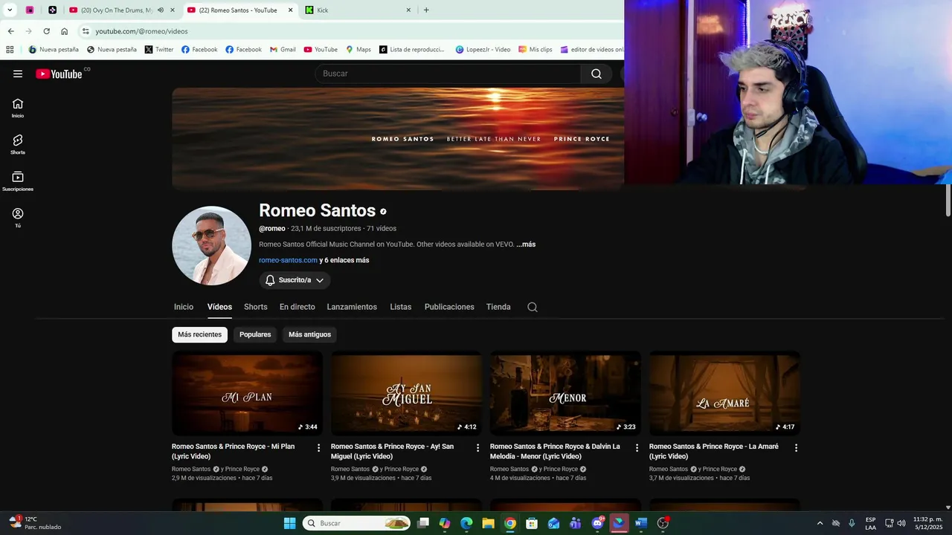Click the YouTube logo

59,74
